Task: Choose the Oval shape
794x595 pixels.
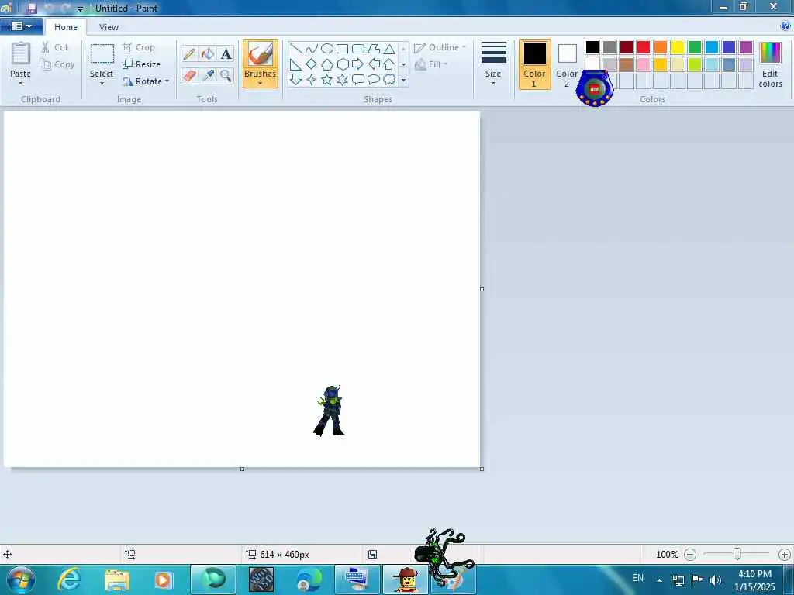Action: (327, 49)
